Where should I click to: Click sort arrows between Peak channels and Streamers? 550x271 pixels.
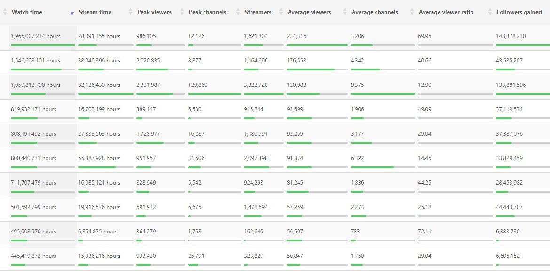(238, 12)
